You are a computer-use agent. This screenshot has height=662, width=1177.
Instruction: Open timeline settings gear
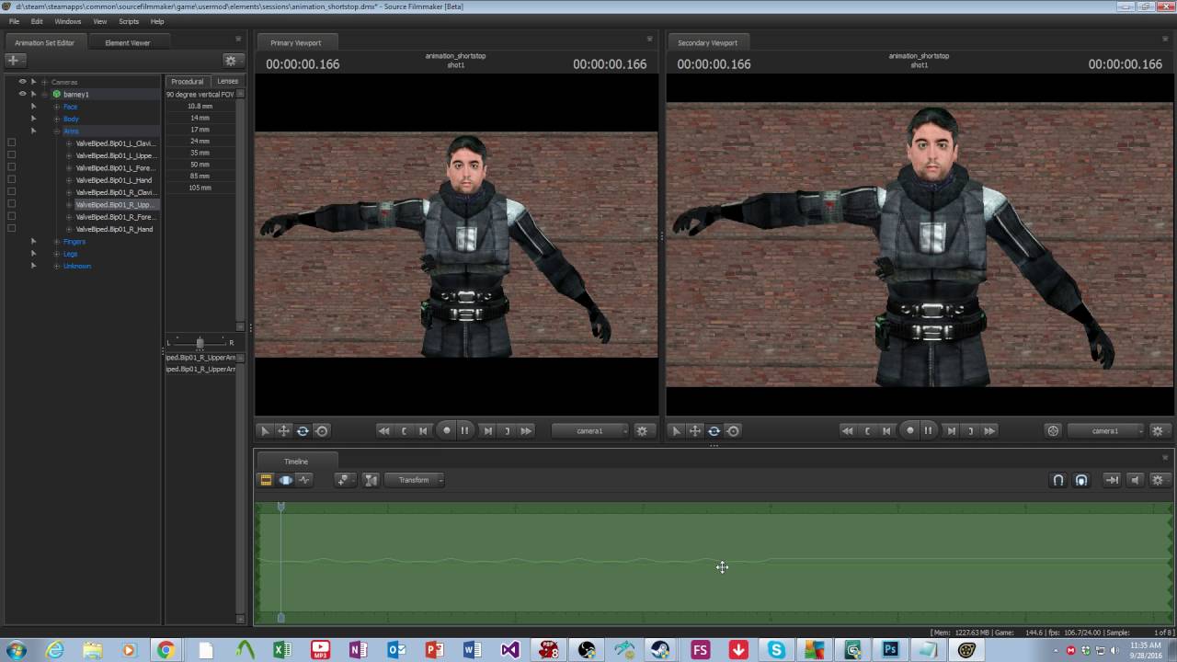tap(1158, 480)
